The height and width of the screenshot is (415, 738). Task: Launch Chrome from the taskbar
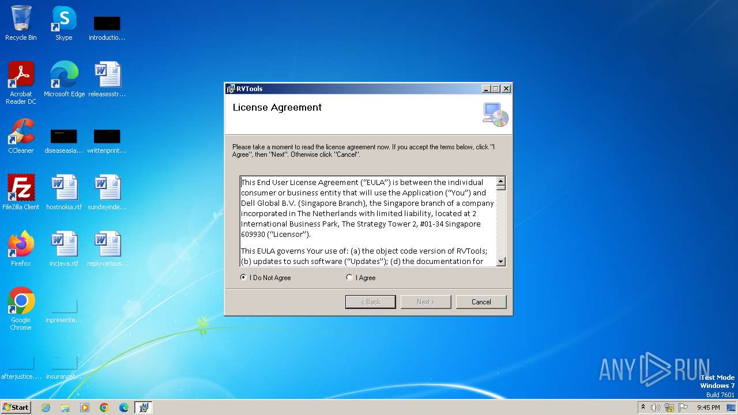tap(104, 408)
